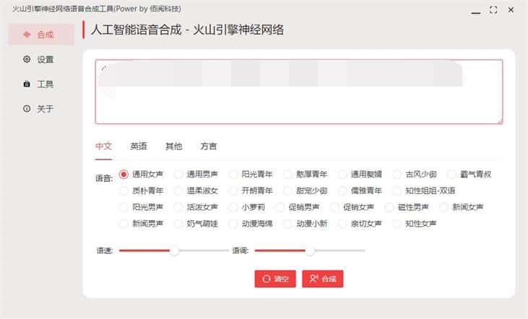Select the 儒雅青年 voice
Viewport: 528px width, 319px height.
[360, 191]
